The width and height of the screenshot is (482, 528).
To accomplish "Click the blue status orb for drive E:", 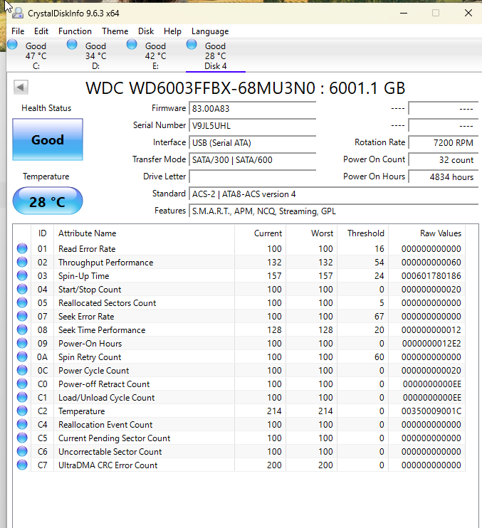I will tap(132, 44).
